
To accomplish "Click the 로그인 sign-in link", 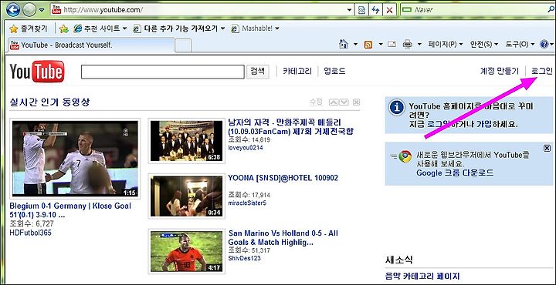I will (x=542, y=72).
